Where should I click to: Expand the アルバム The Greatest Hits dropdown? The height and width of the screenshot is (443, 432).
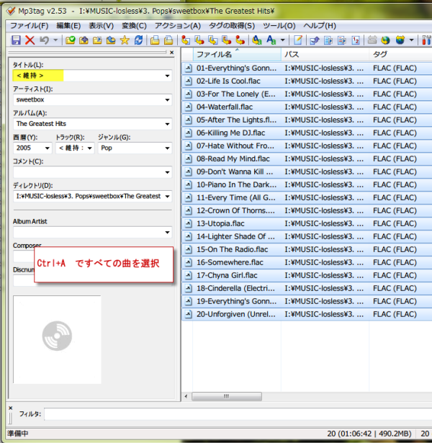[x=167, y=124]
